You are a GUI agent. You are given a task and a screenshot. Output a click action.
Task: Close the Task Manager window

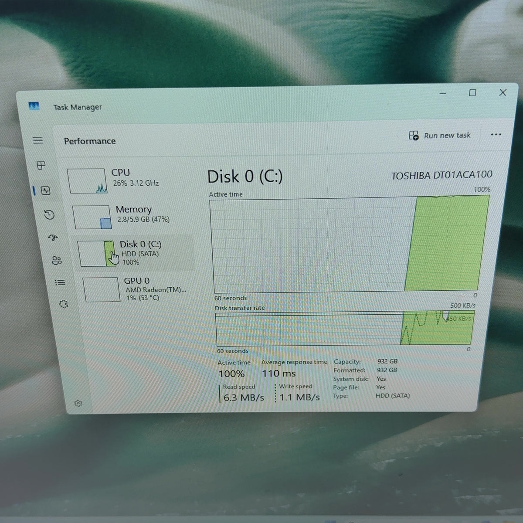click(503, 92)
